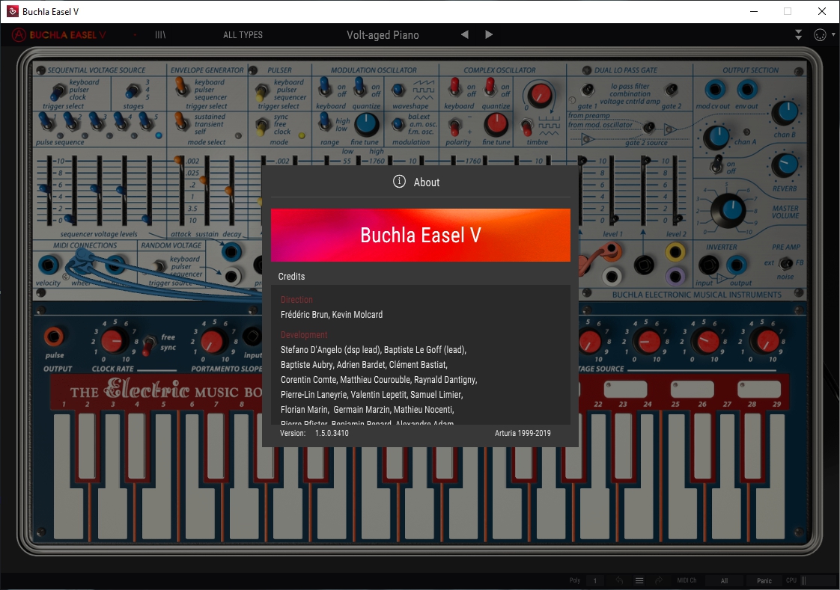The image size is (840, 590).
Task: Click the level 1 slider
Action: [612, 191]
